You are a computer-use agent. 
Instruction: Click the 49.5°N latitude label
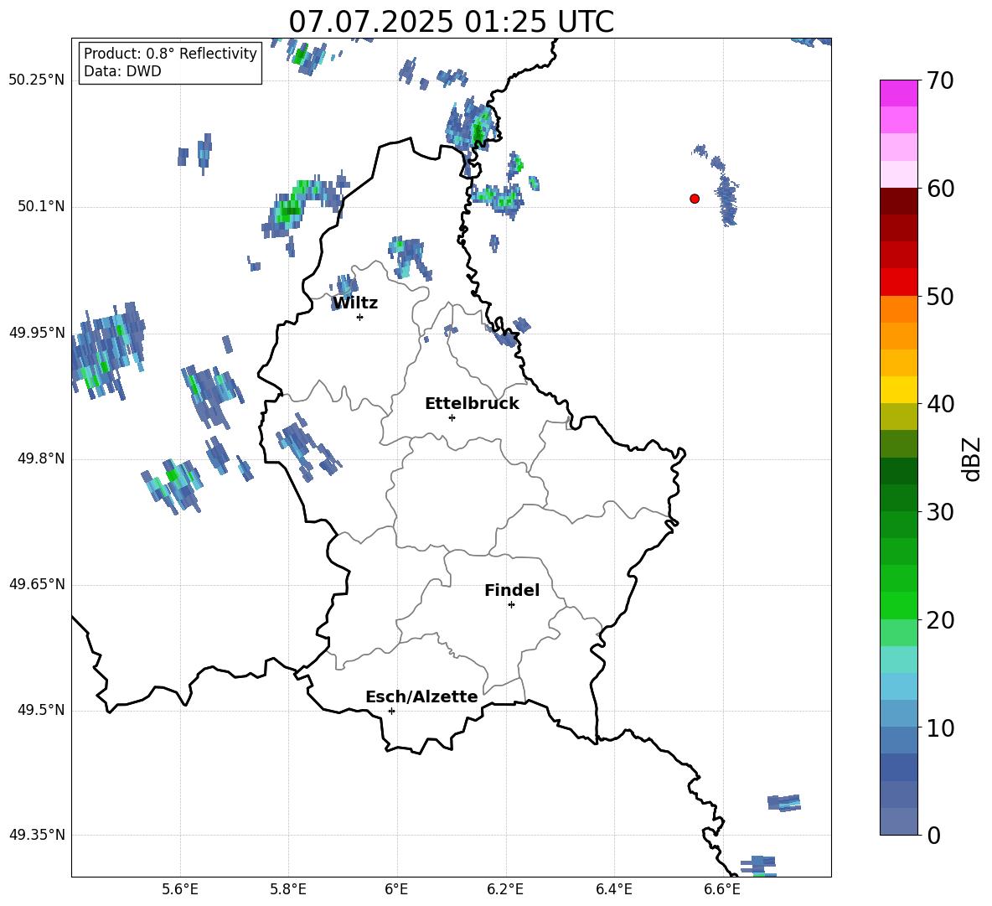[x=41, y=710]
